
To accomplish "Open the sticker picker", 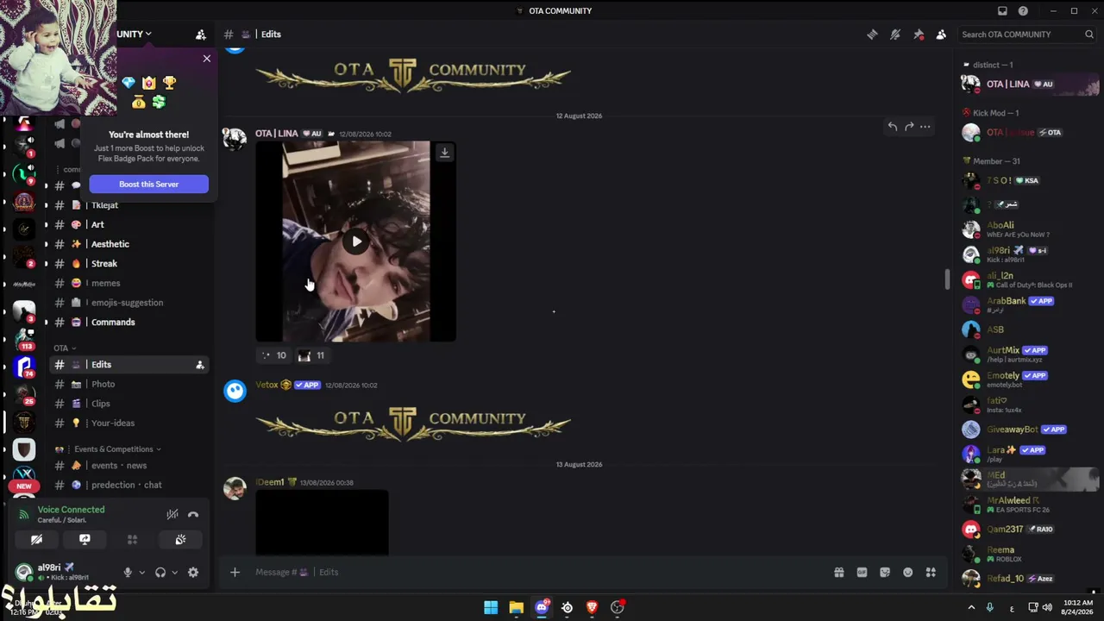I will tap(885, 572).
